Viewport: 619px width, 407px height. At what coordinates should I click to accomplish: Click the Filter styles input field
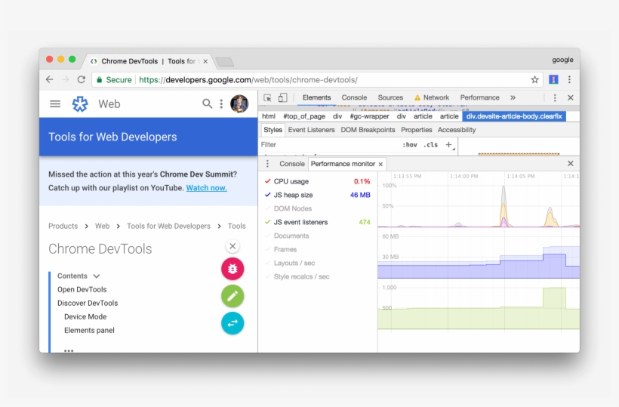tap(325, 144)
